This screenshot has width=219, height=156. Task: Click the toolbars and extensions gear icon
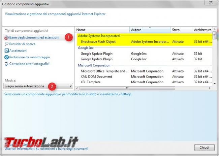[x=6, y=37]
